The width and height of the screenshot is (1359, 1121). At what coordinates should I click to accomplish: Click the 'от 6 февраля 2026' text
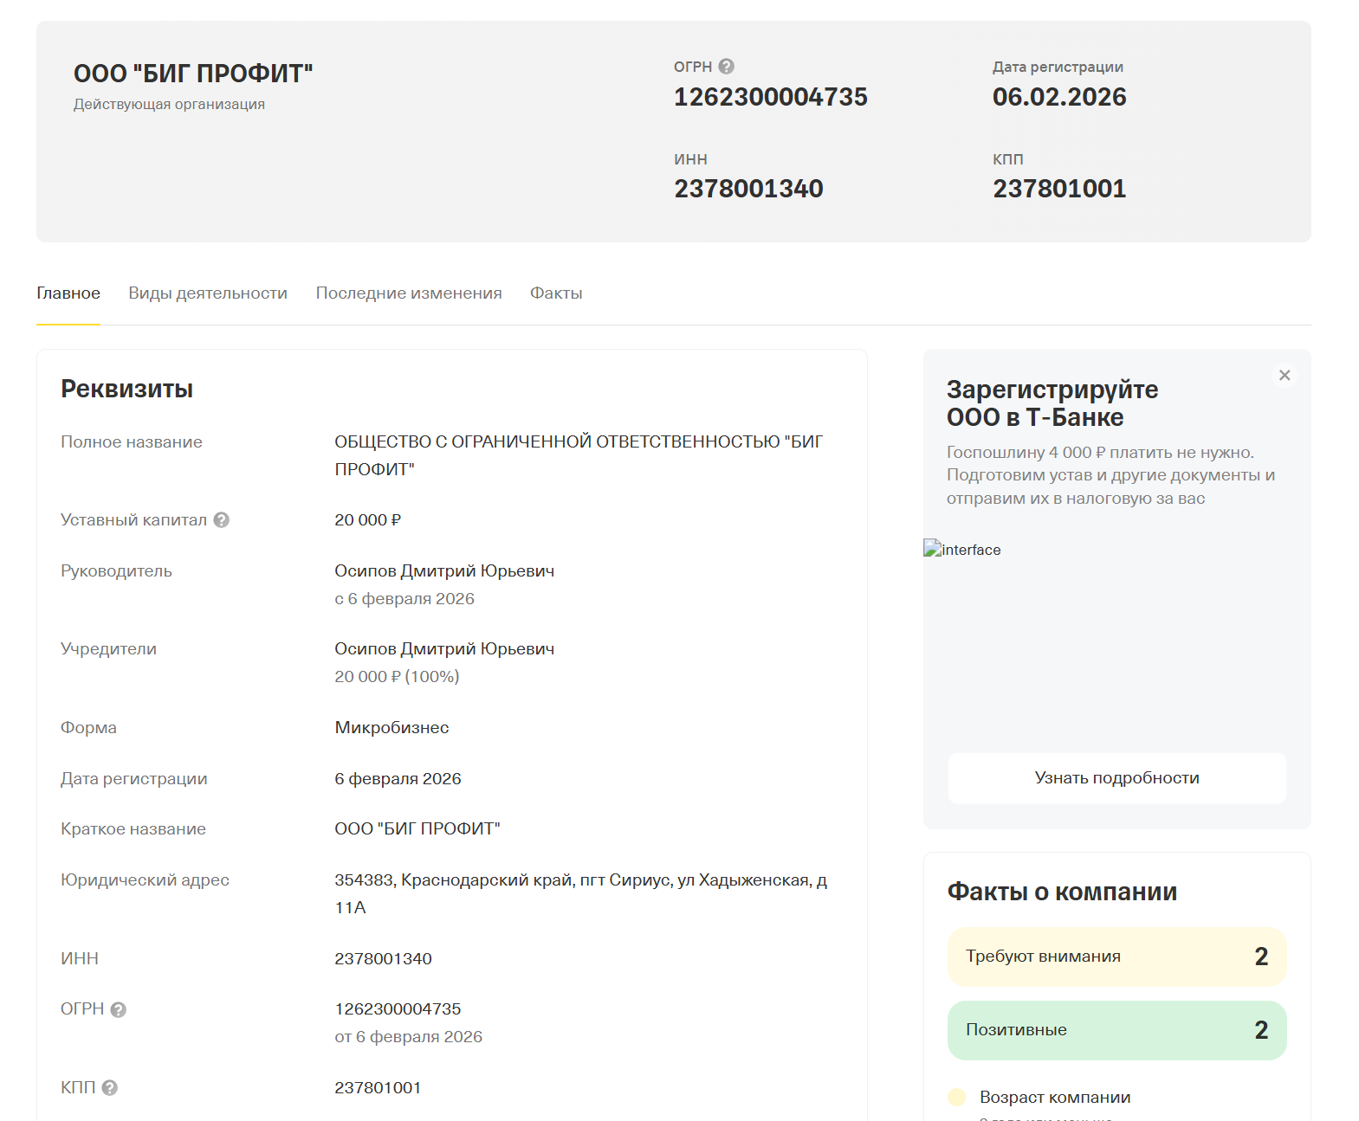[408, 1037]
